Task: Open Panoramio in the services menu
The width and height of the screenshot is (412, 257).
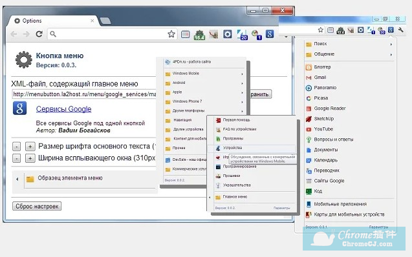Action: coord(349,88)
